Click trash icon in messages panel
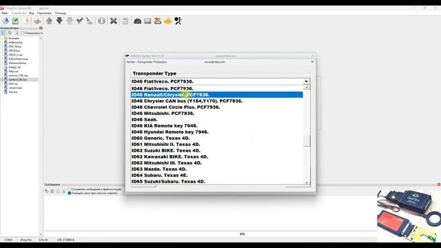This screenshot has width=441, height=248. click(x=52, y=192)
